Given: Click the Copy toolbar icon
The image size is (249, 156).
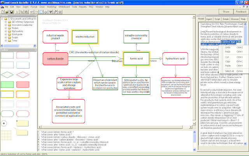Looking at the screenshot, I should coord(22,12).
